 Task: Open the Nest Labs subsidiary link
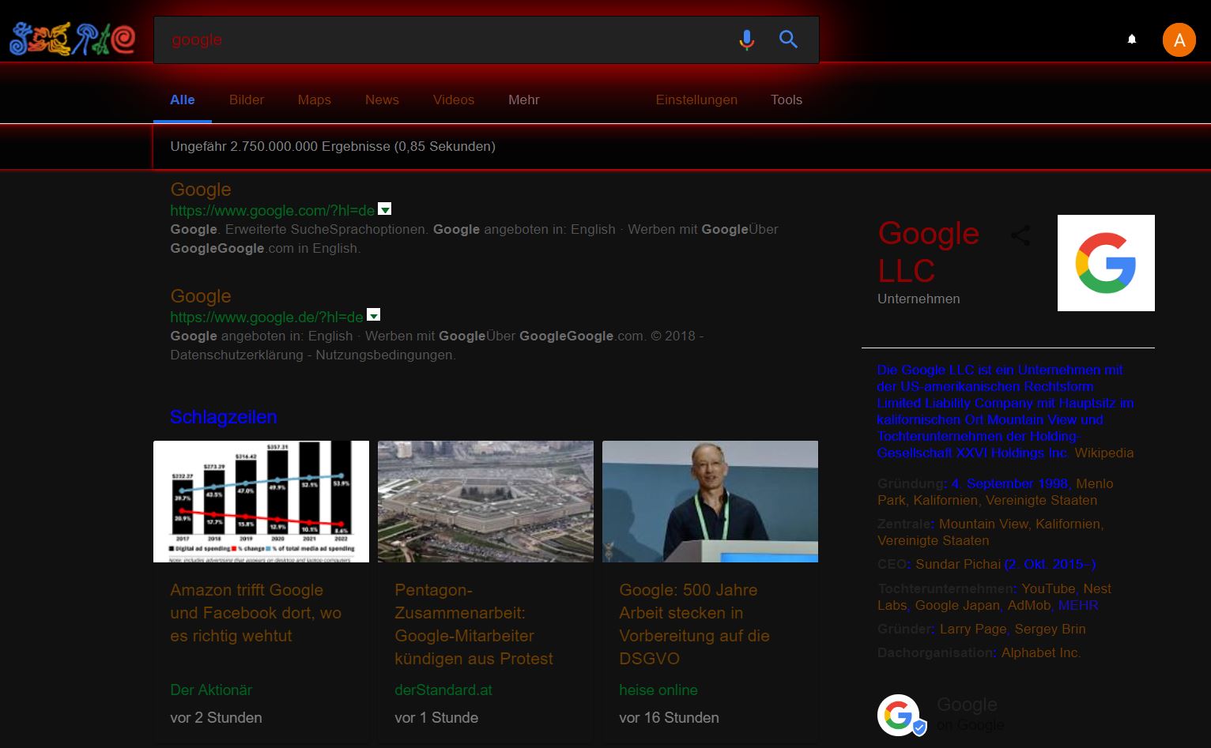point(994,597)
